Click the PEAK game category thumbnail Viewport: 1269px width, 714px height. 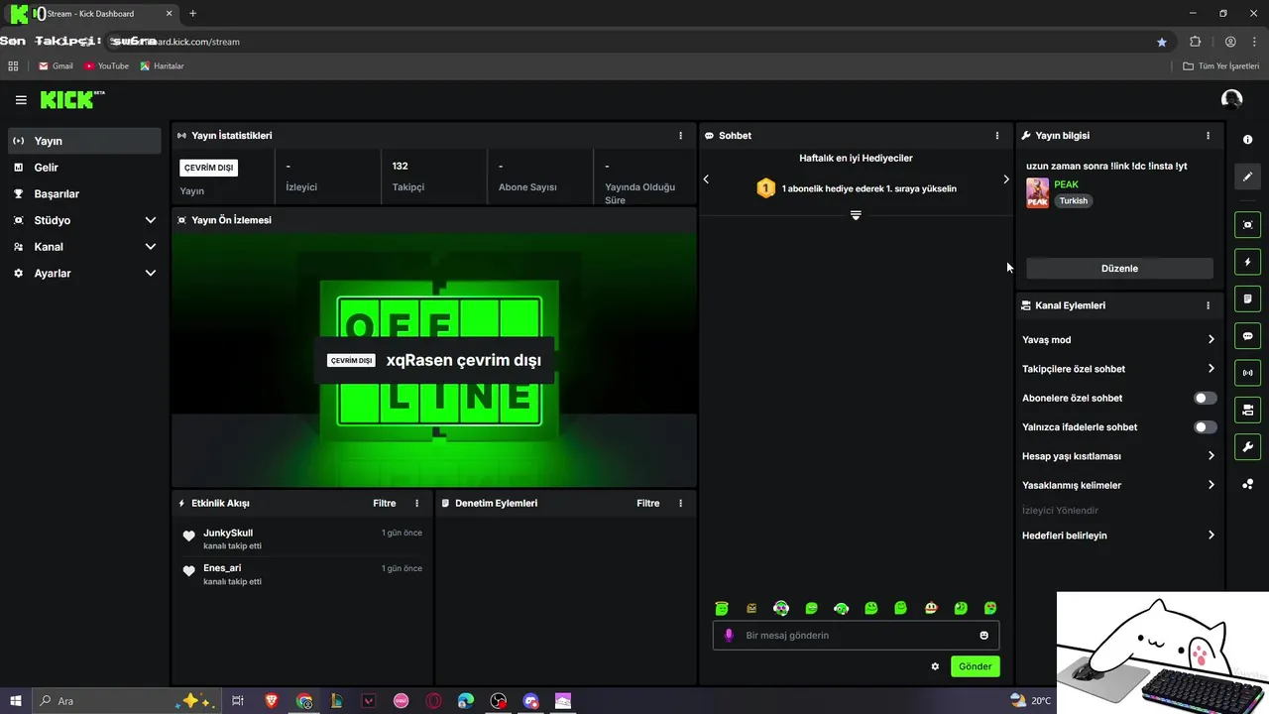pyautogui.click(x=1037, y=192)
